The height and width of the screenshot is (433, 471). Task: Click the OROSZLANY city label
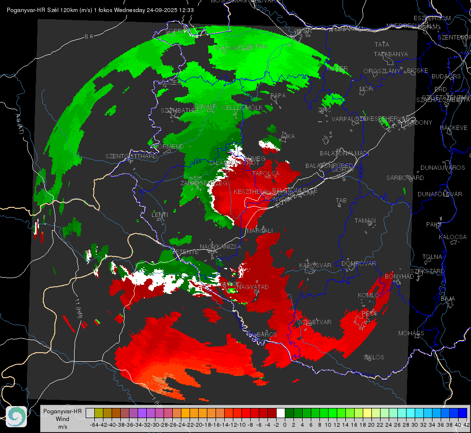[382, 71]
